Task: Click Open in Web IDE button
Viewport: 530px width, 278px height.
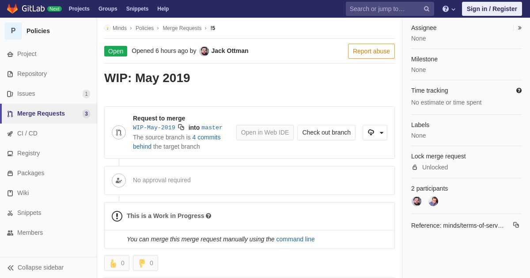Action: 265,132
